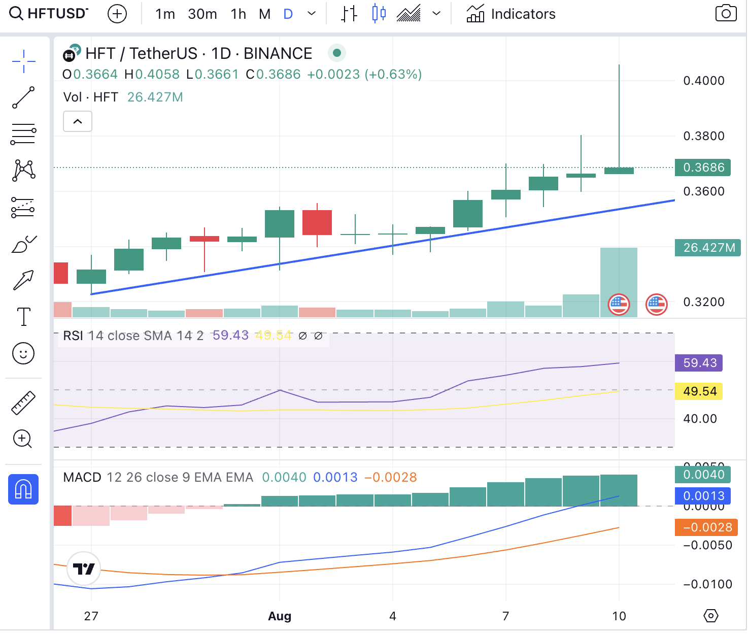This screenshot has width=748, height=635.
Task: Click the 59.43 RSI value label
Action: pos(699,363)
